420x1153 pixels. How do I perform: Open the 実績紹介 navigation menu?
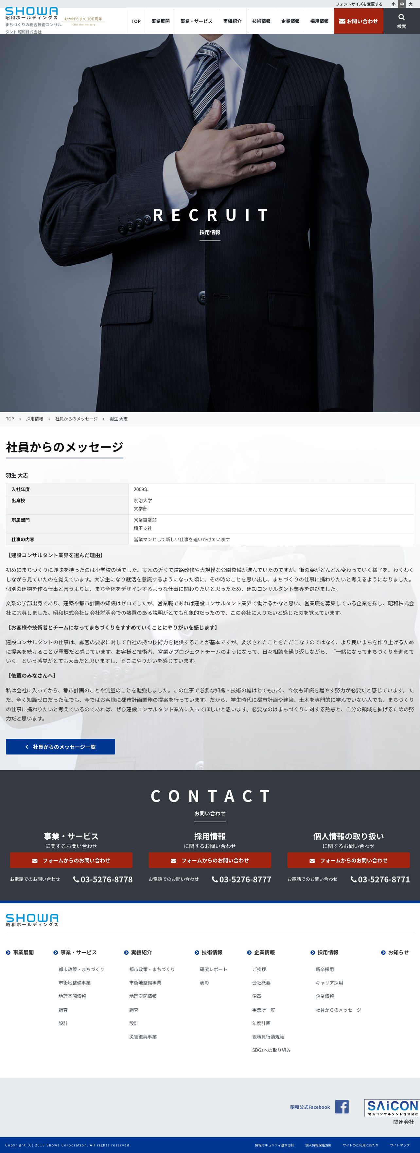click(x=232, y=21)
